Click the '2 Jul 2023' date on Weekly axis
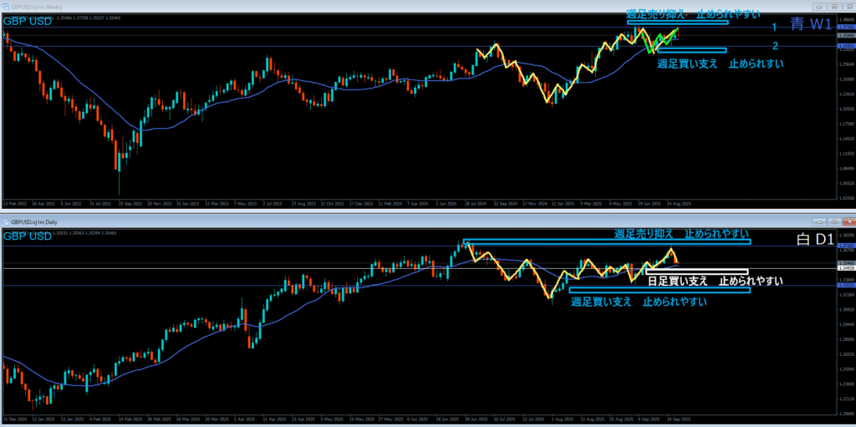This screenshot has width=856, height=427. point(271,203)
